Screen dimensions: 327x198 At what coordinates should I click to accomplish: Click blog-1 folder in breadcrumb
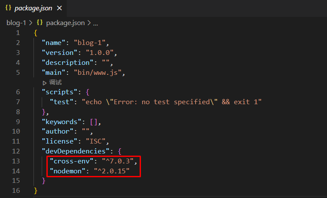tap(16, 22)
